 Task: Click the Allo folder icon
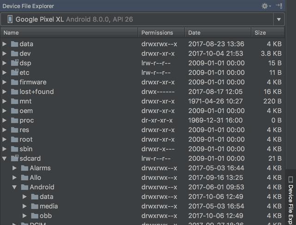coord(25,178)
